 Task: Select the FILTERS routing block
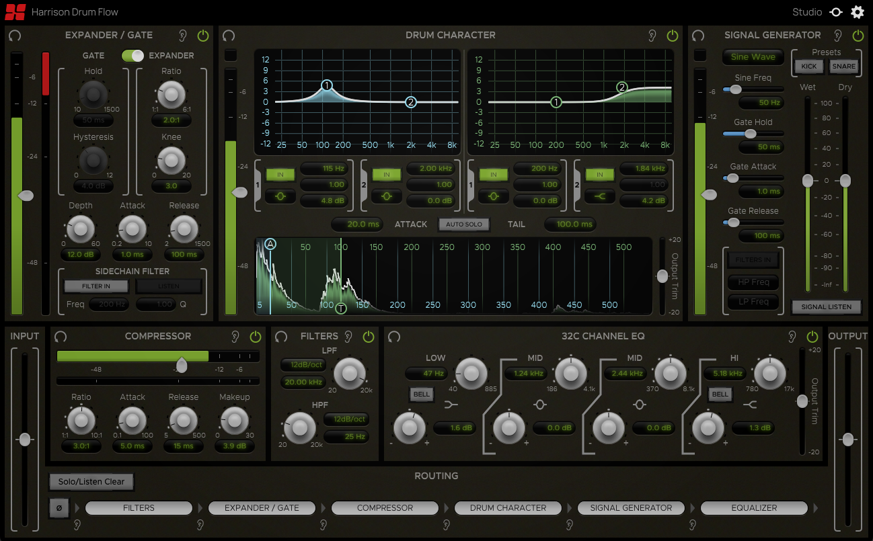tap(139, 508)
